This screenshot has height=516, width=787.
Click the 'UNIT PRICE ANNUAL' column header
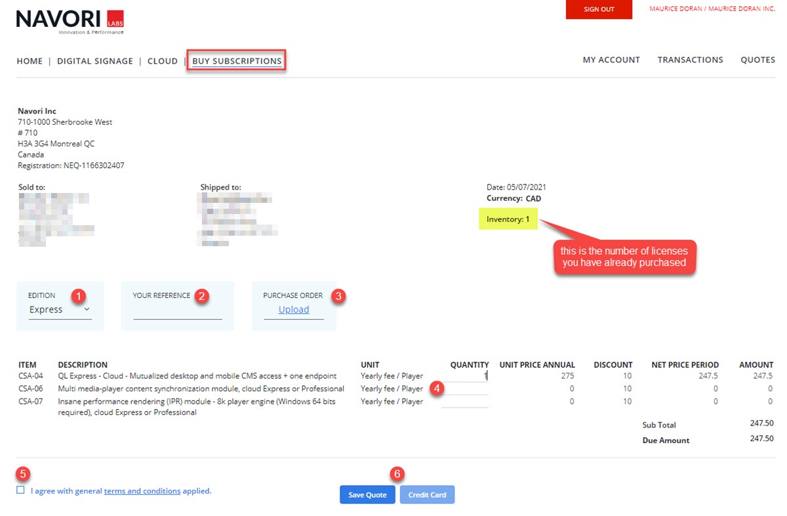pos(537,365)
